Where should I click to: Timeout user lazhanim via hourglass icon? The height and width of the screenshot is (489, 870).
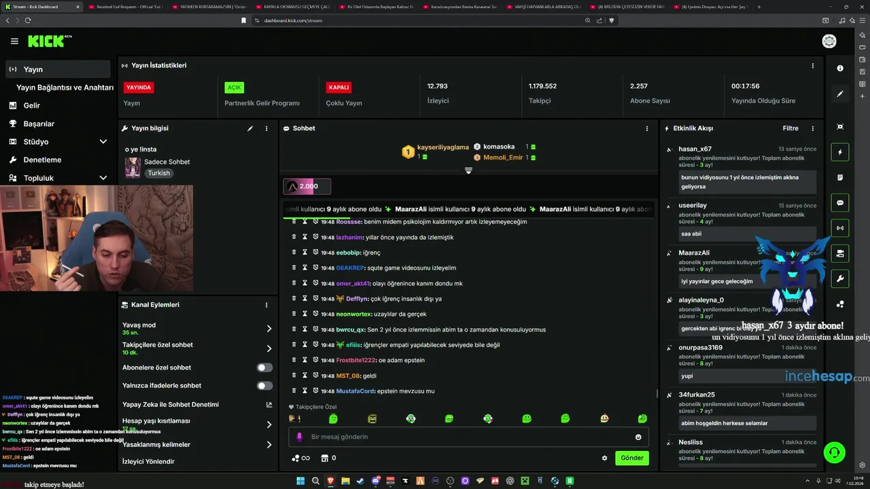click(304, 237)
